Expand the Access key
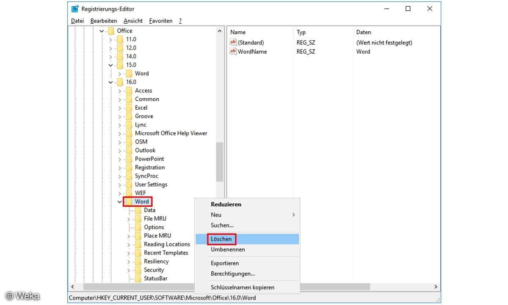508x305 pixels. click(x=120, y=91)
